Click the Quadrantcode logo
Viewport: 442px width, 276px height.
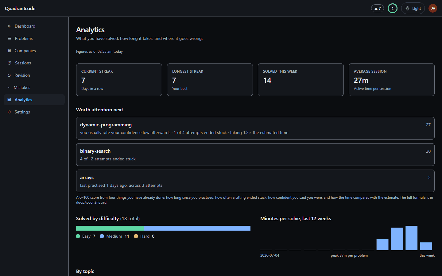(x=20, y=8)
